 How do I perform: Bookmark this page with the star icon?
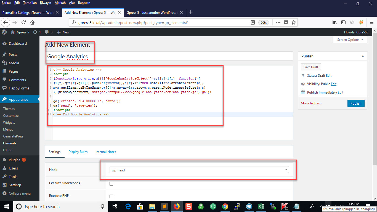pos(294,23)
